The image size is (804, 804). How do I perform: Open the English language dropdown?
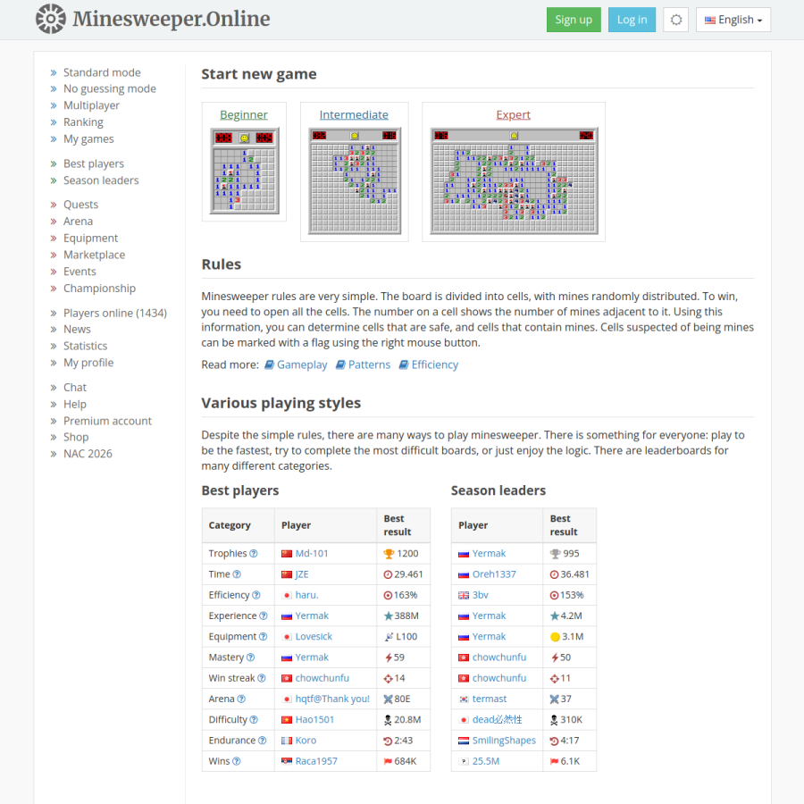pyautogui.click(x=733, y=20)
